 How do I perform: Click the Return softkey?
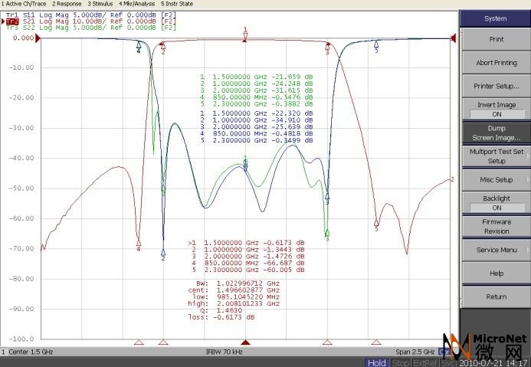[496, 297]
